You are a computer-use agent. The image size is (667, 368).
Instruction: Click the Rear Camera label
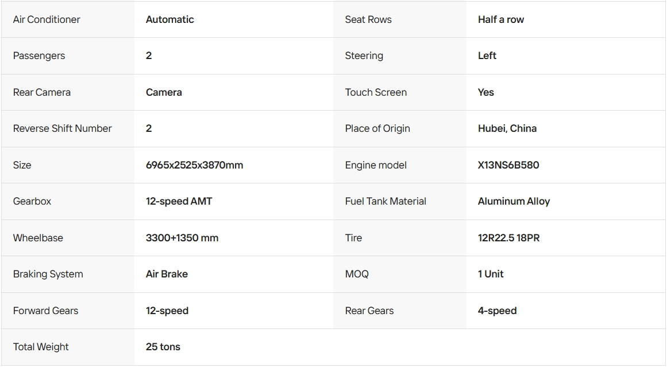(x=42, y=92)
